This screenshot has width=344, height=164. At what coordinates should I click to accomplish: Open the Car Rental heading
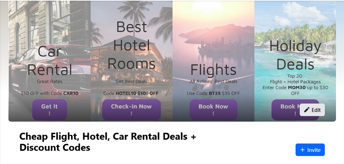click(x=49, y=60)
